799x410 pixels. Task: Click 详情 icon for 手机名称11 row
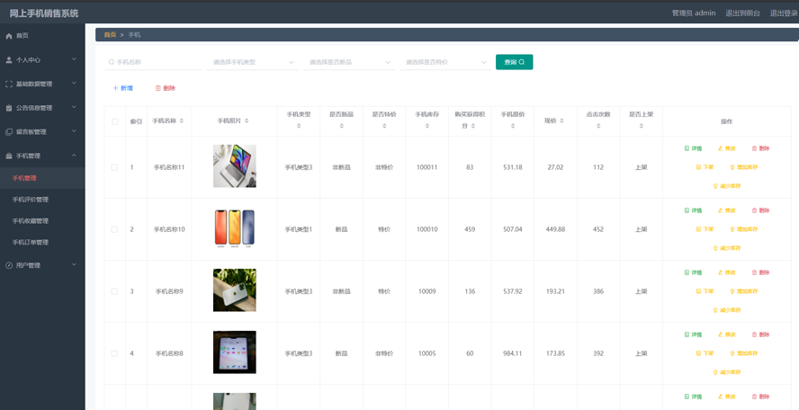pos(687,148)
